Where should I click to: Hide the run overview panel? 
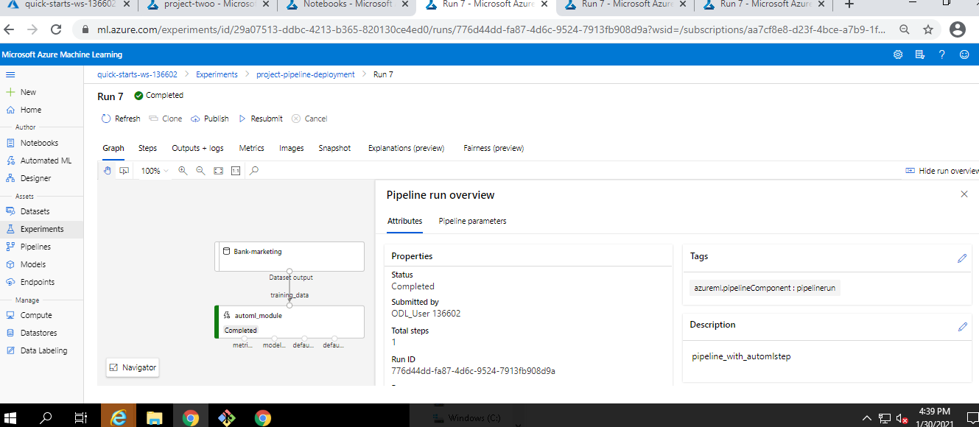941,171
